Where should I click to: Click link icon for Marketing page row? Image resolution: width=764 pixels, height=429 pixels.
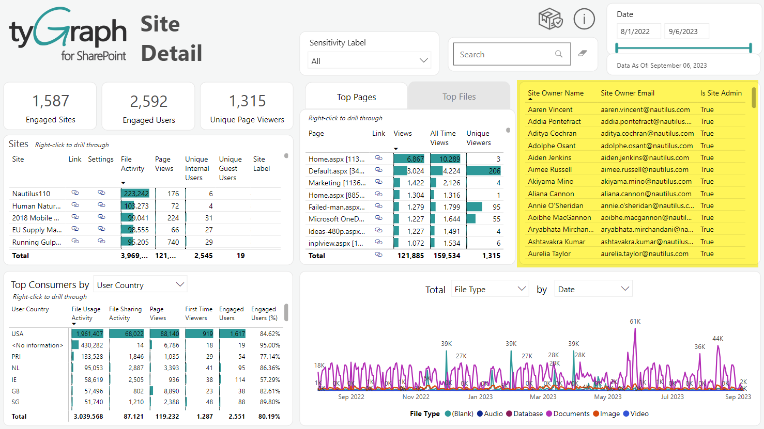[x=378, y=182]
